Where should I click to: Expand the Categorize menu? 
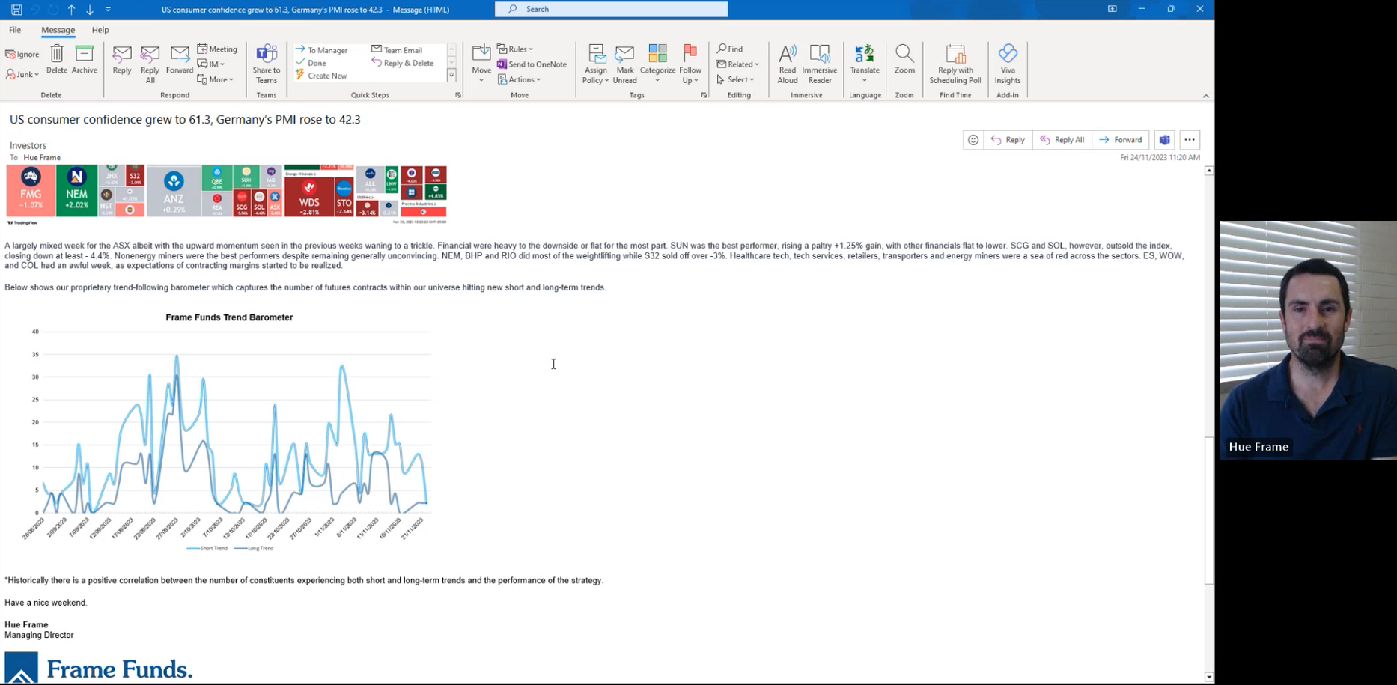click(657, 64)
